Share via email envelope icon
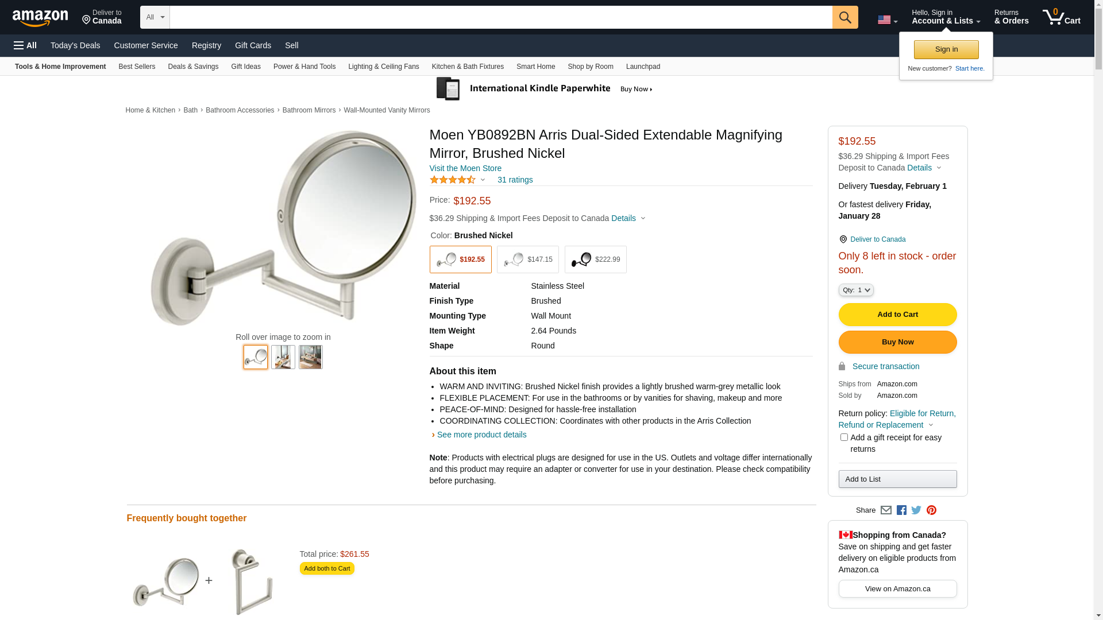 (x=886, y=510)
